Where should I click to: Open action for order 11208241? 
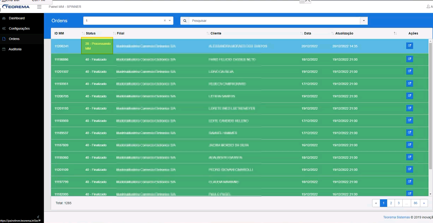tap(409, 45)
